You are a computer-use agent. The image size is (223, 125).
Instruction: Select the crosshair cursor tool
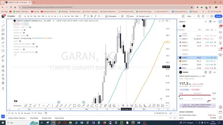click(x=3, y=22)
